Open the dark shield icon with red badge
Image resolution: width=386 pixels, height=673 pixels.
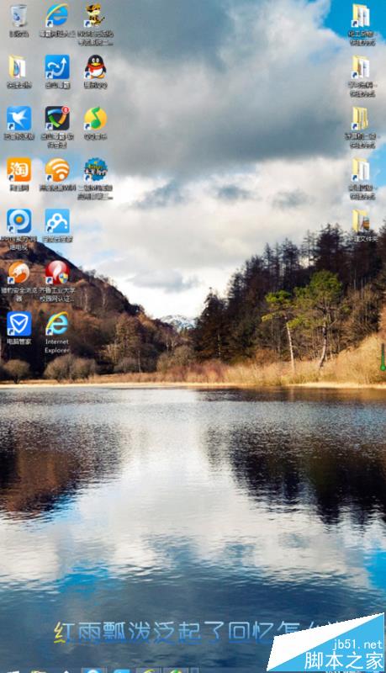[x=57, y=120]
